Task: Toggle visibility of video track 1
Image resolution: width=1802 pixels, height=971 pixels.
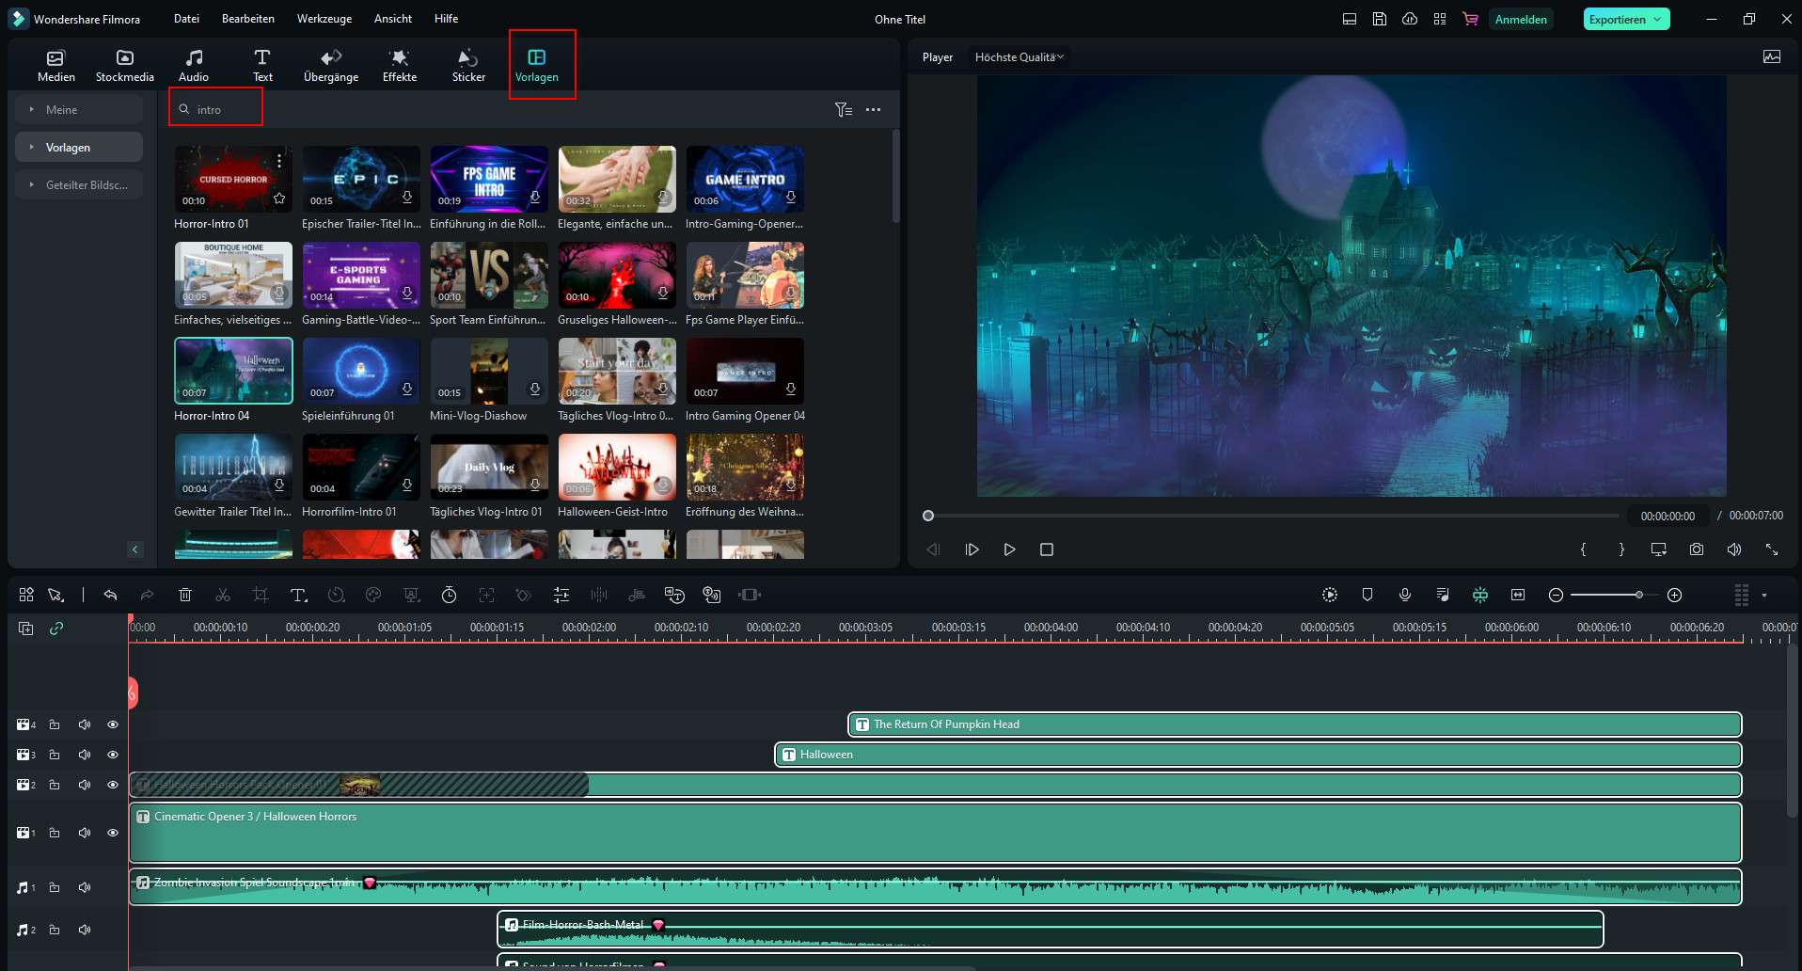Action: [x=113, y=833]
